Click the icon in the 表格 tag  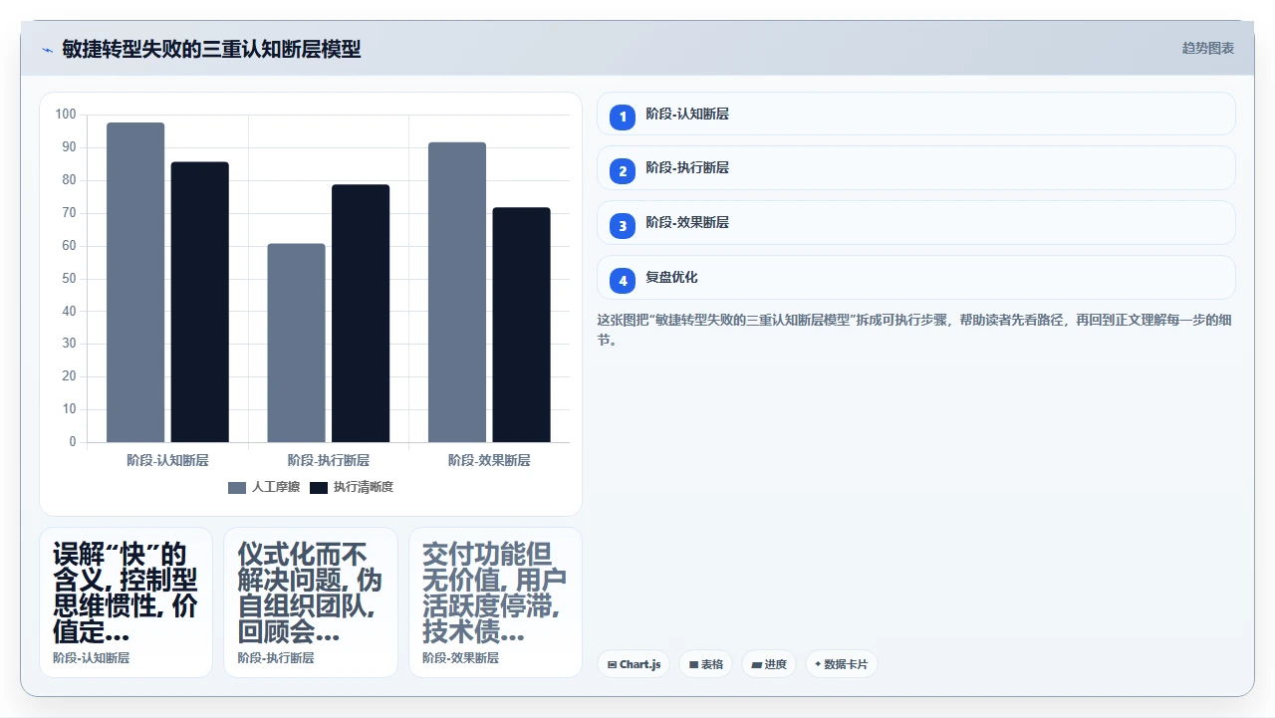693,664
